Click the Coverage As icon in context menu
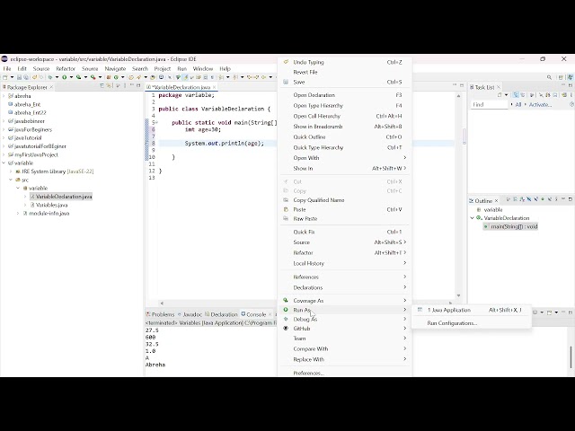The width and height of the screenshot is (575, 431). point(286,300)
